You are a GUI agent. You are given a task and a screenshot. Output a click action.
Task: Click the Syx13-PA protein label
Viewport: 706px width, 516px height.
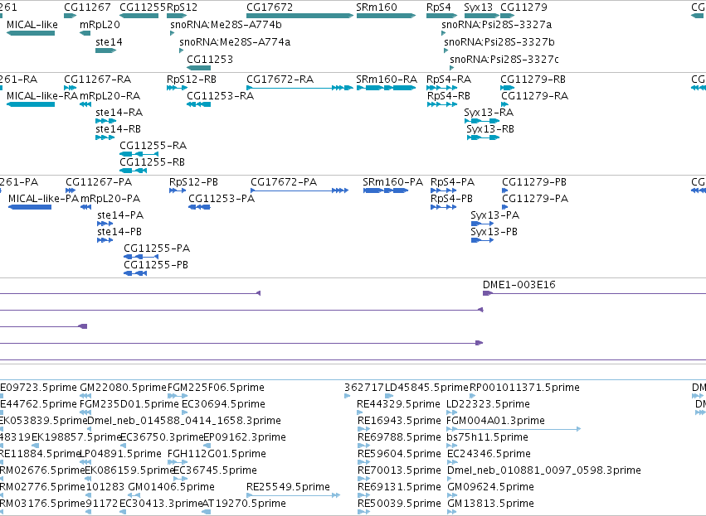(494, 215)
